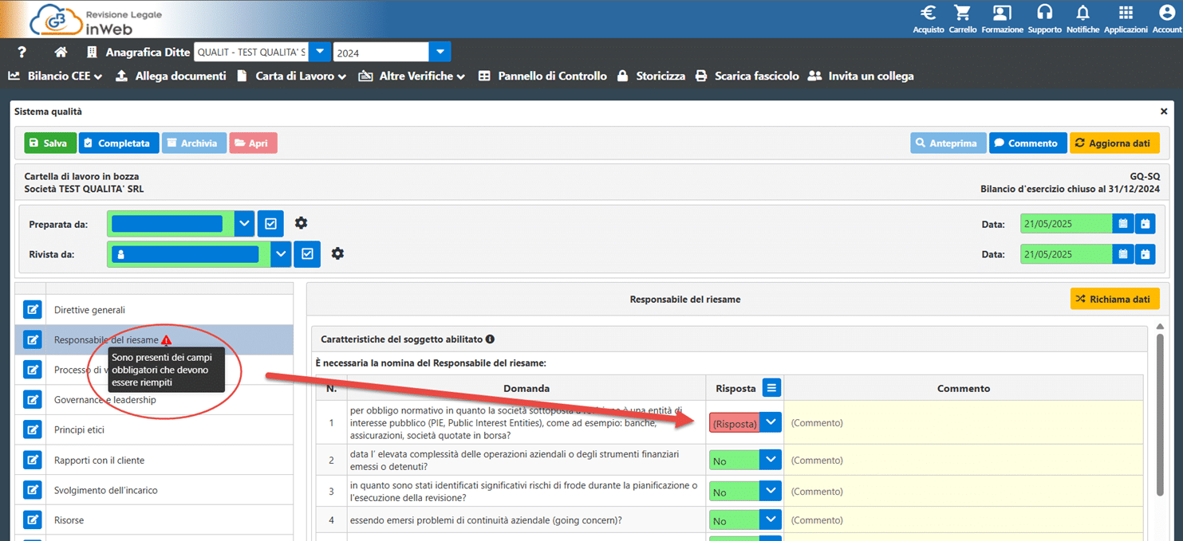Click the green Salva button
The width and height of the screenshot is (1183, 541).
(49, 143)
